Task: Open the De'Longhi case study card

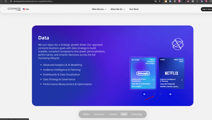Action: coord(143,73)
